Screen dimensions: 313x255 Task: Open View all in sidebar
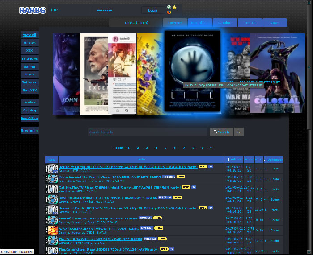click(30, 35)
